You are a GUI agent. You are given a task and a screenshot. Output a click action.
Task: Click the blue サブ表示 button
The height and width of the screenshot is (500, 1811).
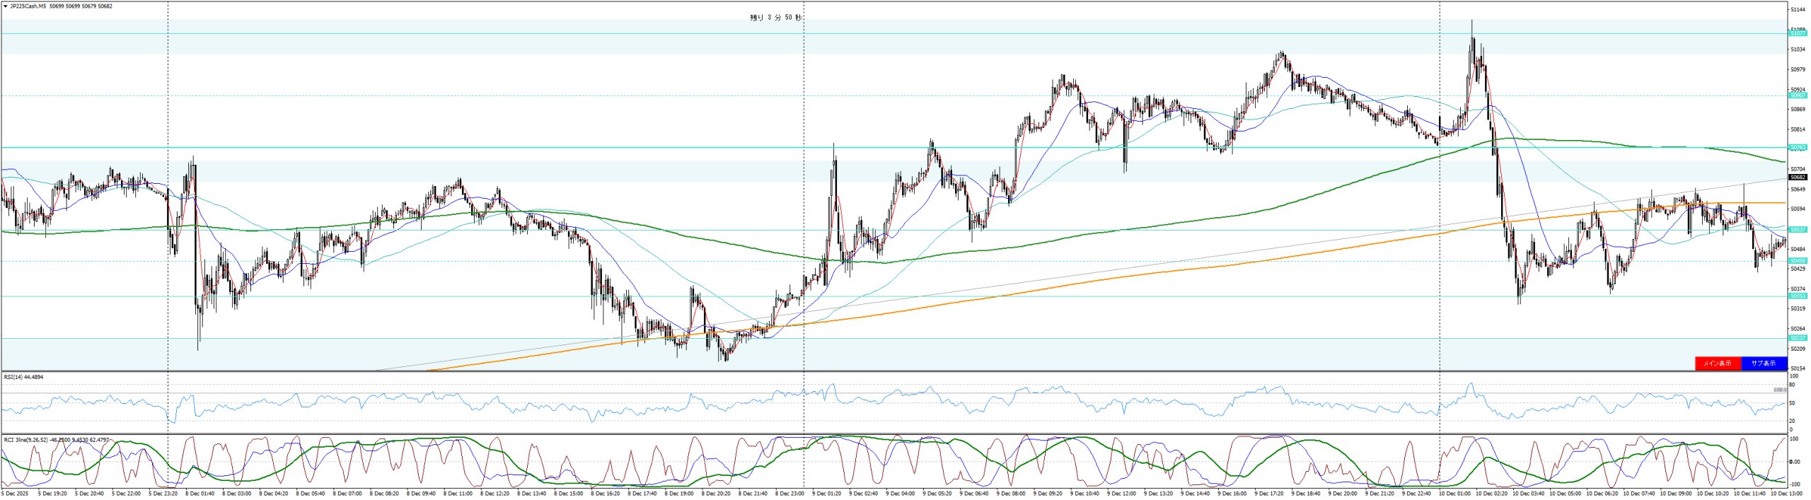click(x=1763, y=364)
